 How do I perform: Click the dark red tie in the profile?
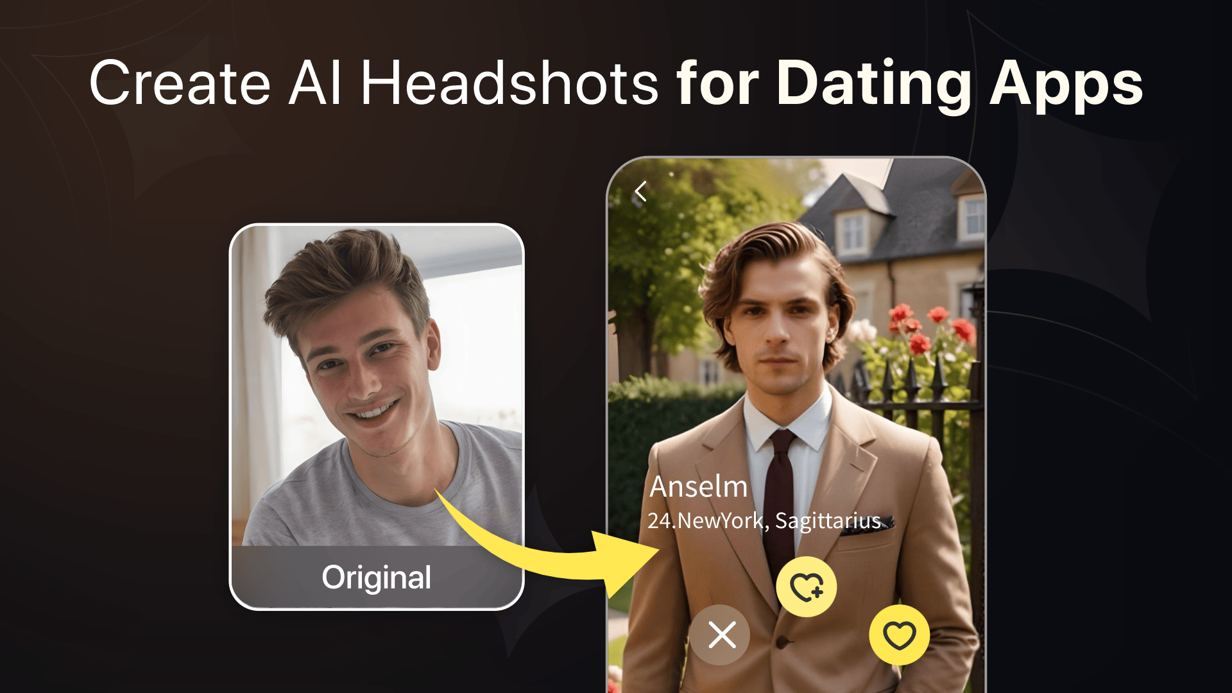point(780,501)
